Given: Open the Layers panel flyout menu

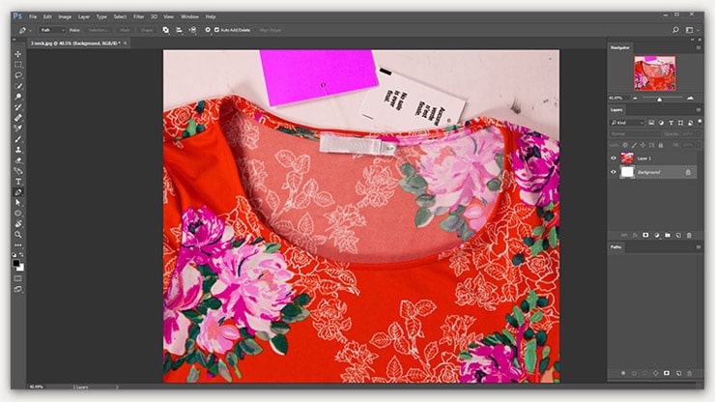Looking at the screenshot, I should coord(698,110).
